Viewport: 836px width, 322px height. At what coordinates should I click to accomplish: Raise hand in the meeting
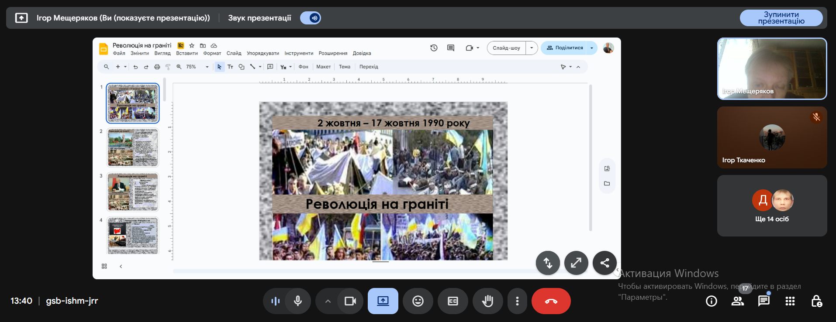point(487,301)
